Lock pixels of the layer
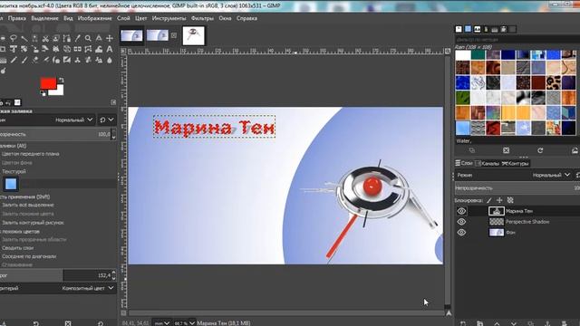The width and height of the screenshot is (580, 326). point(488,200)
